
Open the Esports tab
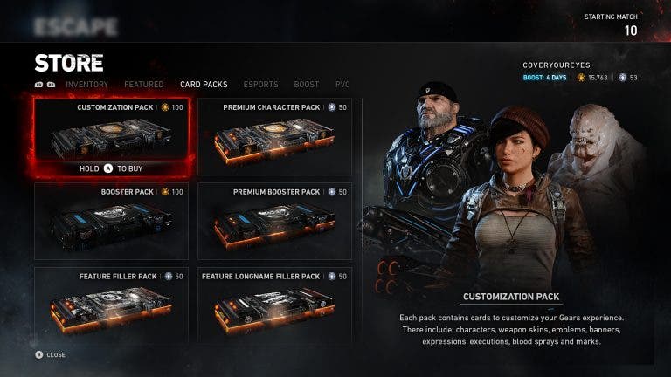pyautogui.click(x=260, y=84)
